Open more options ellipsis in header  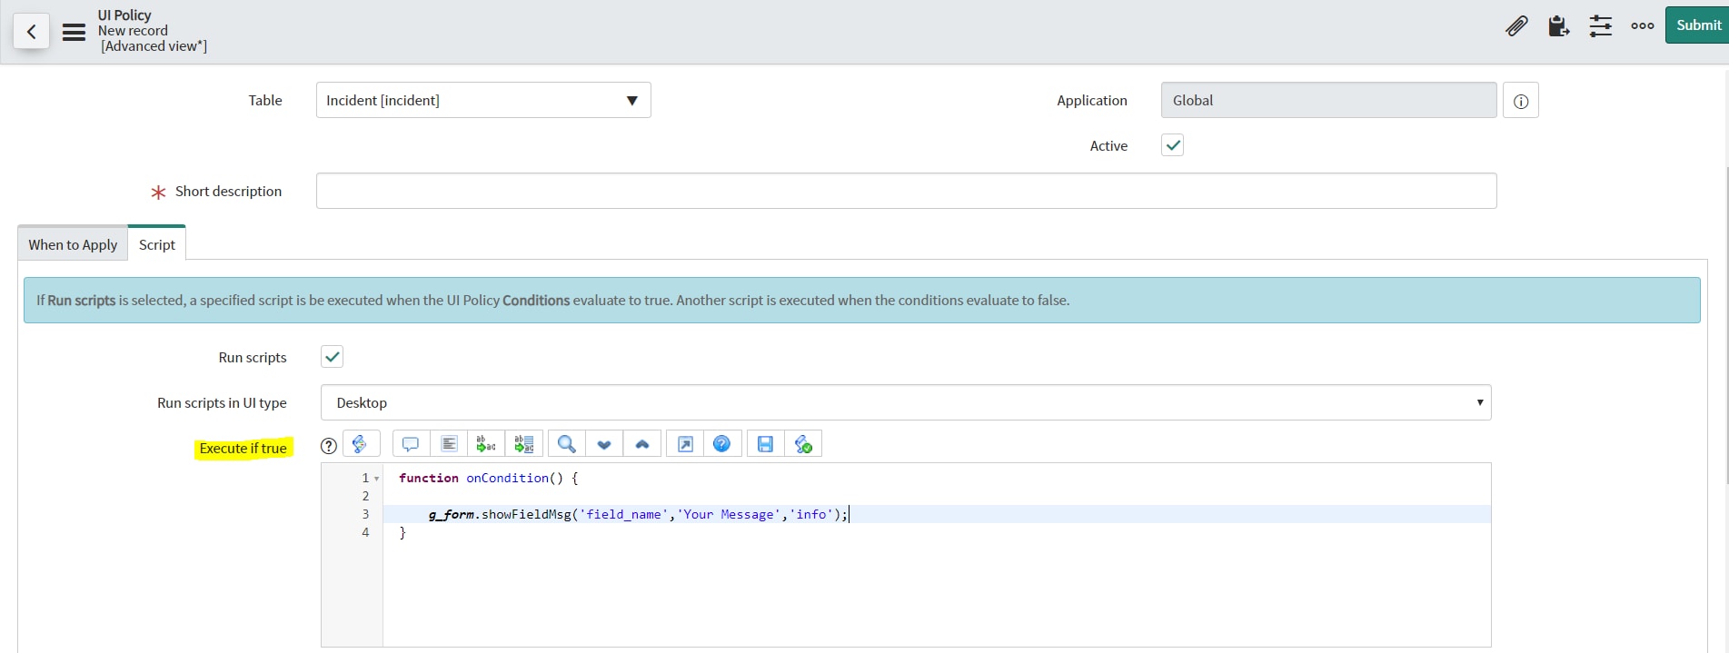tap(1643, 26)
